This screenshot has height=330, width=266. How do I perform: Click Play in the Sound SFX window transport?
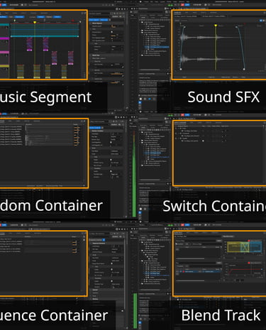[x=150, y=99]
